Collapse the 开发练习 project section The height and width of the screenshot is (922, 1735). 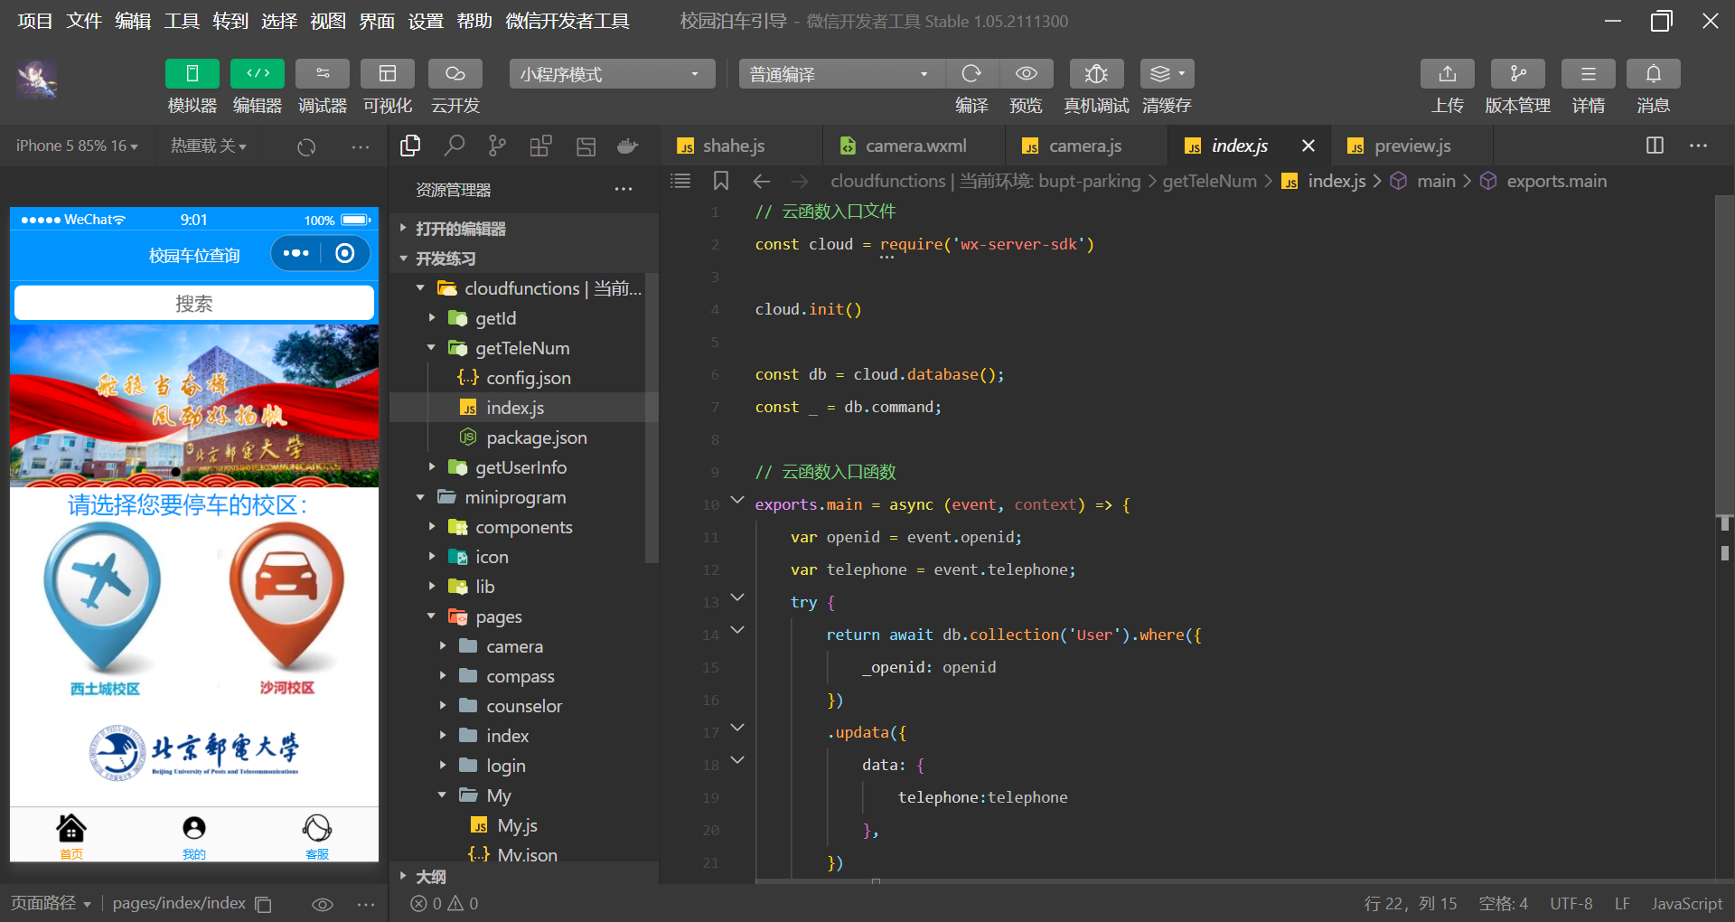(524, 259)
